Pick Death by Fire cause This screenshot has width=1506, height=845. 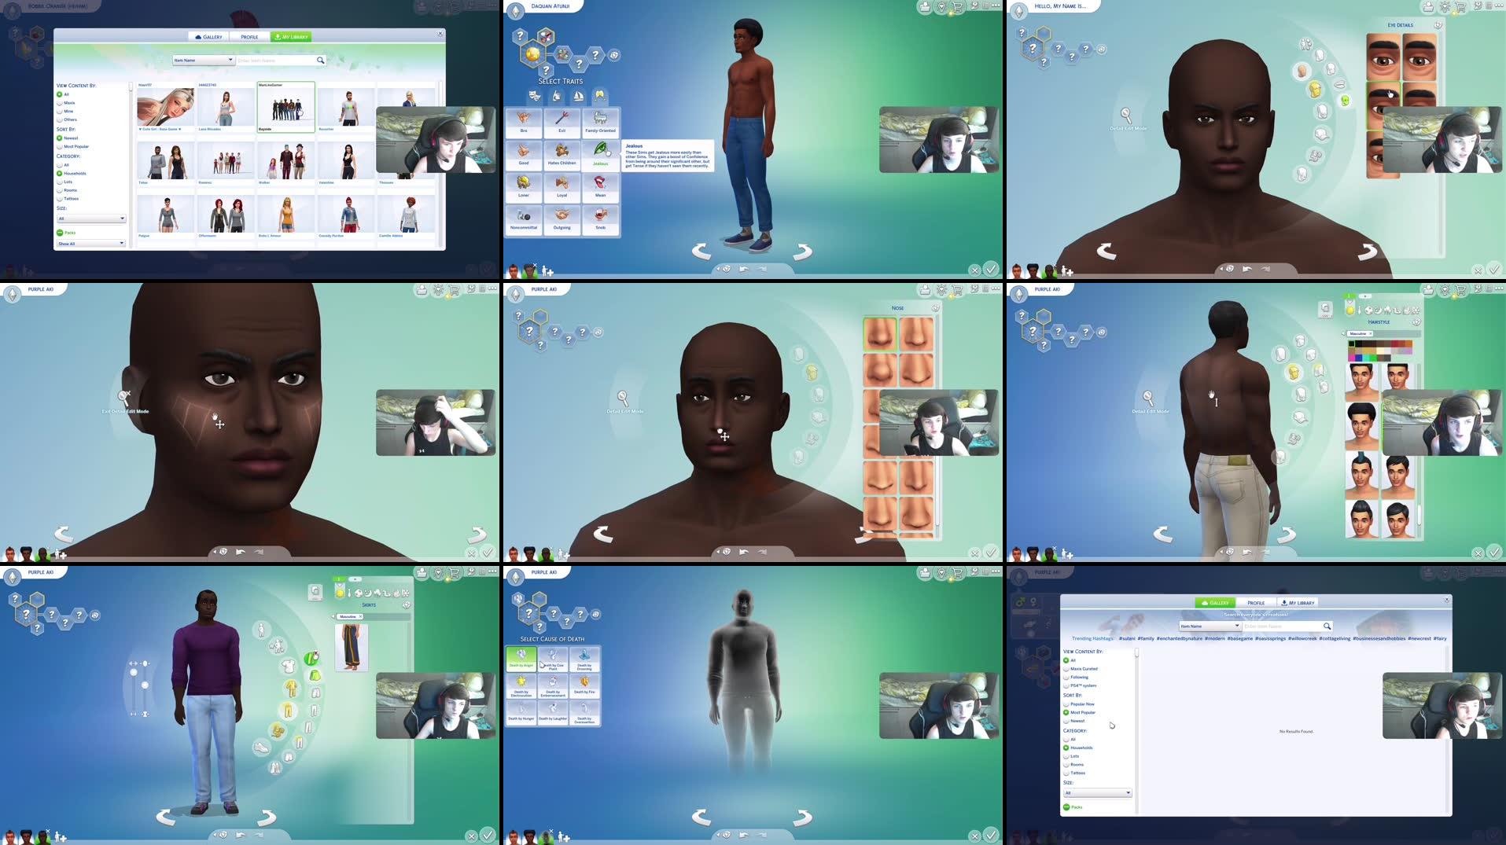tap(584, 685)
